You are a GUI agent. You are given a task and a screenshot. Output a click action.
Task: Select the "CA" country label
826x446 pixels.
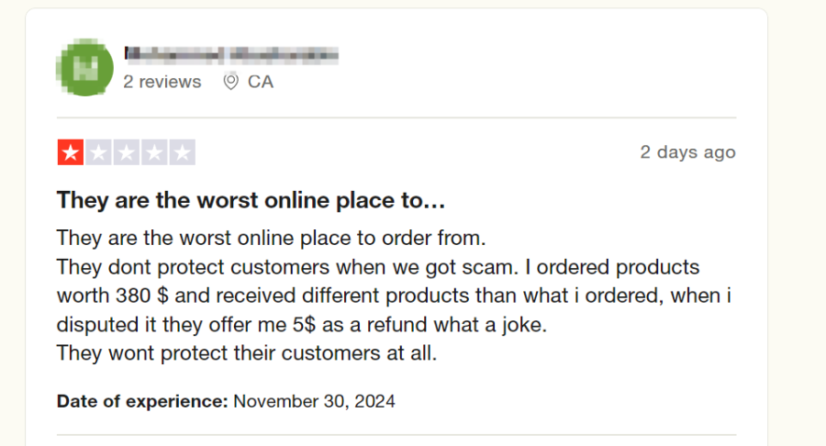[x=261, y=82]
